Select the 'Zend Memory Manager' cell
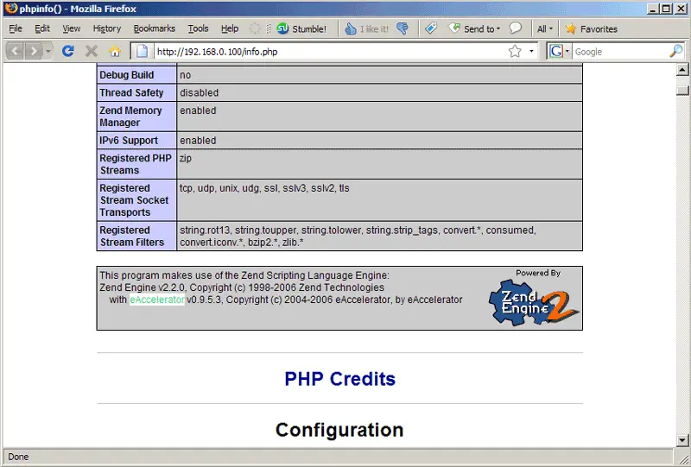Image resolution: width=691 pixels, height=467 pixels. tap(136, 117)
